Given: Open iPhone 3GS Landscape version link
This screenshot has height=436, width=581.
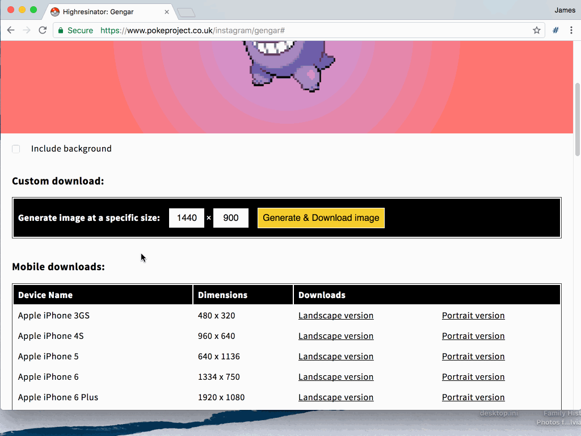Looking at the screenshot, I should coord(336,316).
